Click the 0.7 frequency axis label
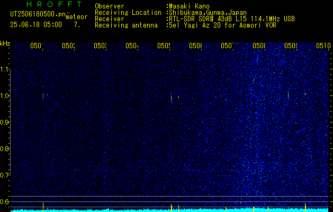 5,175
